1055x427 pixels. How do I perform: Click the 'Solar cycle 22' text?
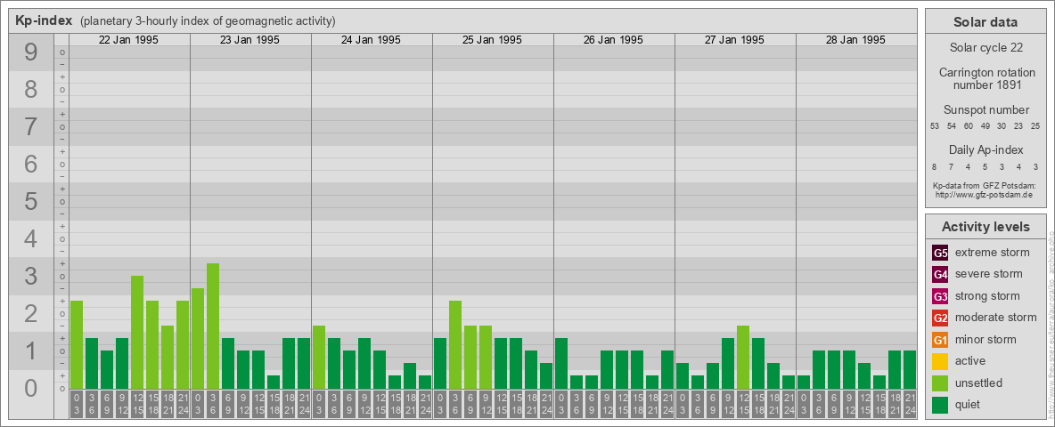pos(985,48)
